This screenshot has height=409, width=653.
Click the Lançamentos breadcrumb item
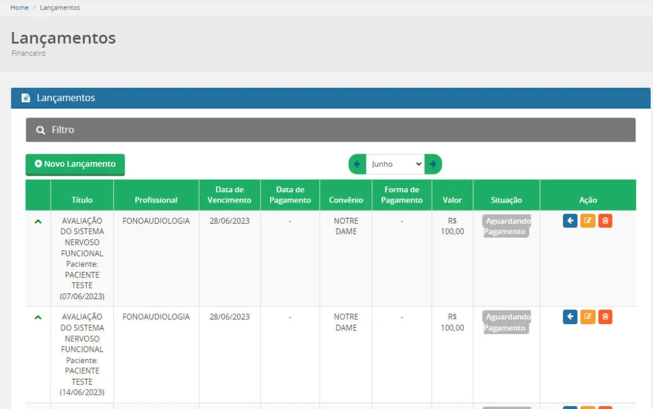click(x=60, y=8)
